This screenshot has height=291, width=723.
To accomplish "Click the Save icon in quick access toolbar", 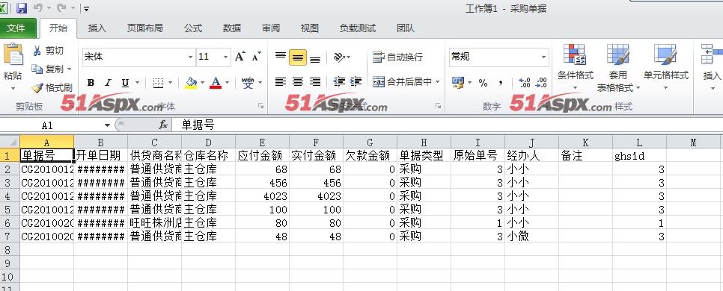I will [22, 7].
